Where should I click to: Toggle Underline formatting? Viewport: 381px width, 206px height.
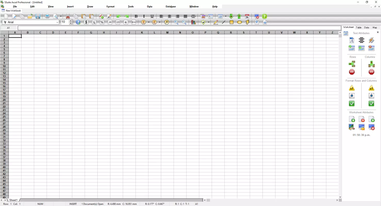tap(152, 16)
